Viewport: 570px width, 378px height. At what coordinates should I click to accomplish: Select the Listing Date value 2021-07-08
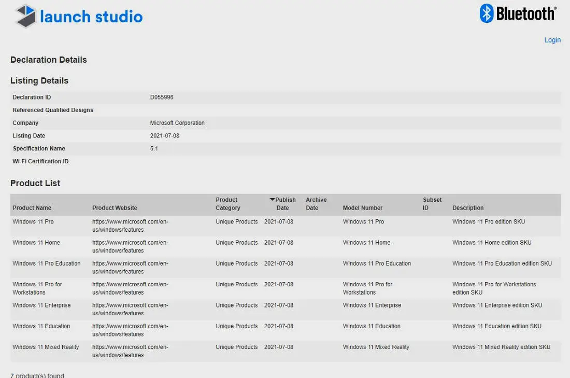(165, 136)
